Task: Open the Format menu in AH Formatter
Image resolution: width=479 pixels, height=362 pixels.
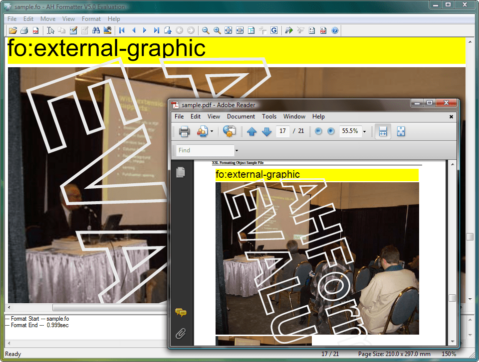Action: click(x=91, y=19)
